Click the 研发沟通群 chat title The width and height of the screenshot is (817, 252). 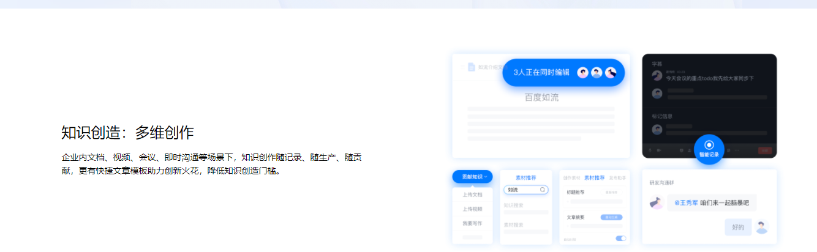tap(661, 182)
